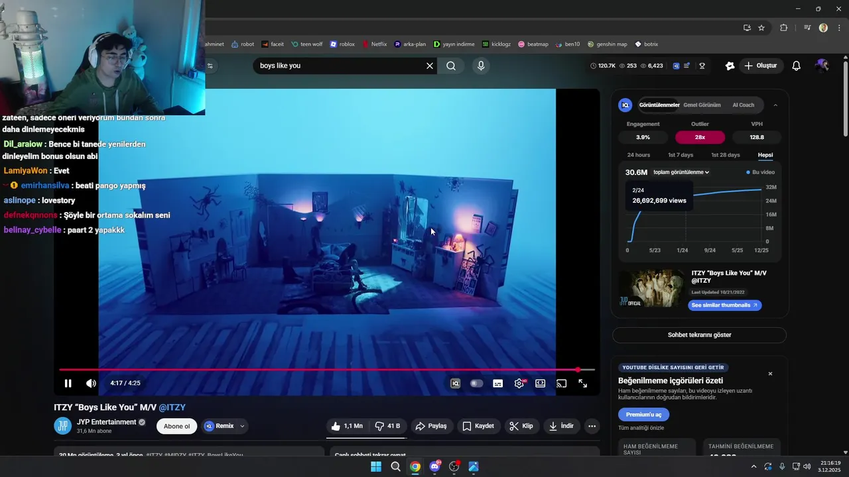Collapse the vidIQ panel chevron

click(x=775, y=105)
